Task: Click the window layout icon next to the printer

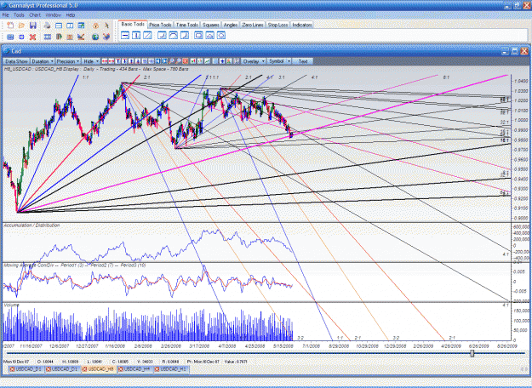Action: [x=59, y=26]
